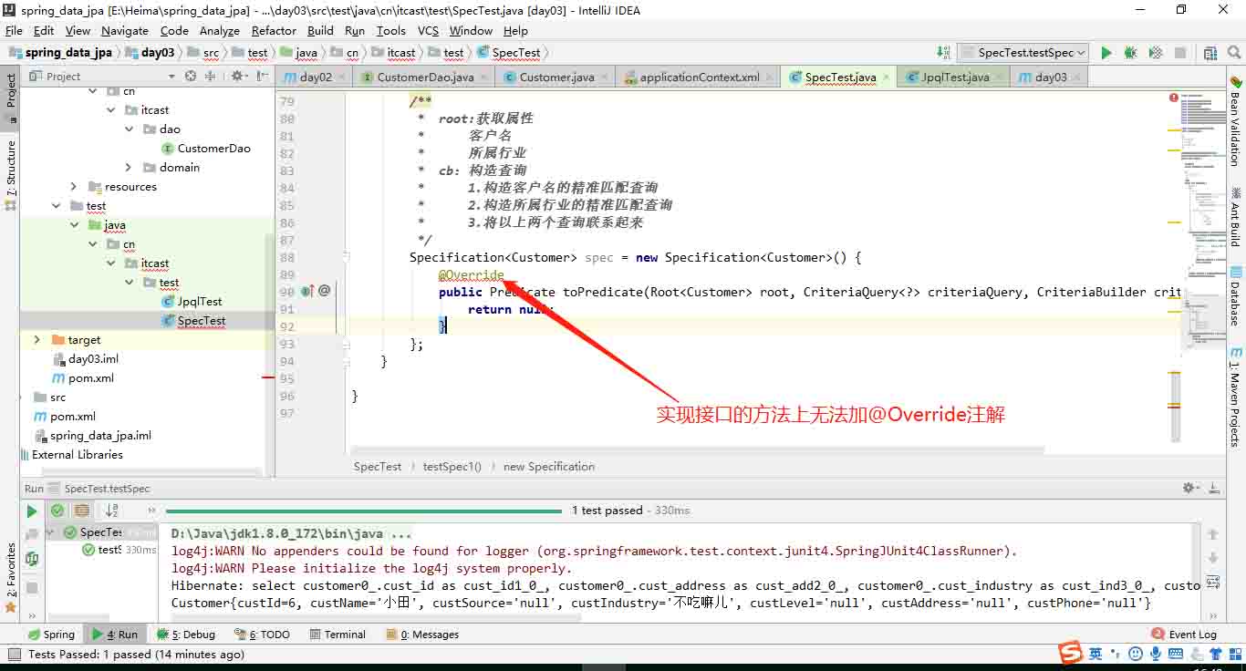Open the VCS menu
This screenshot has height=671, width=1246.
(x=428, y=30)
